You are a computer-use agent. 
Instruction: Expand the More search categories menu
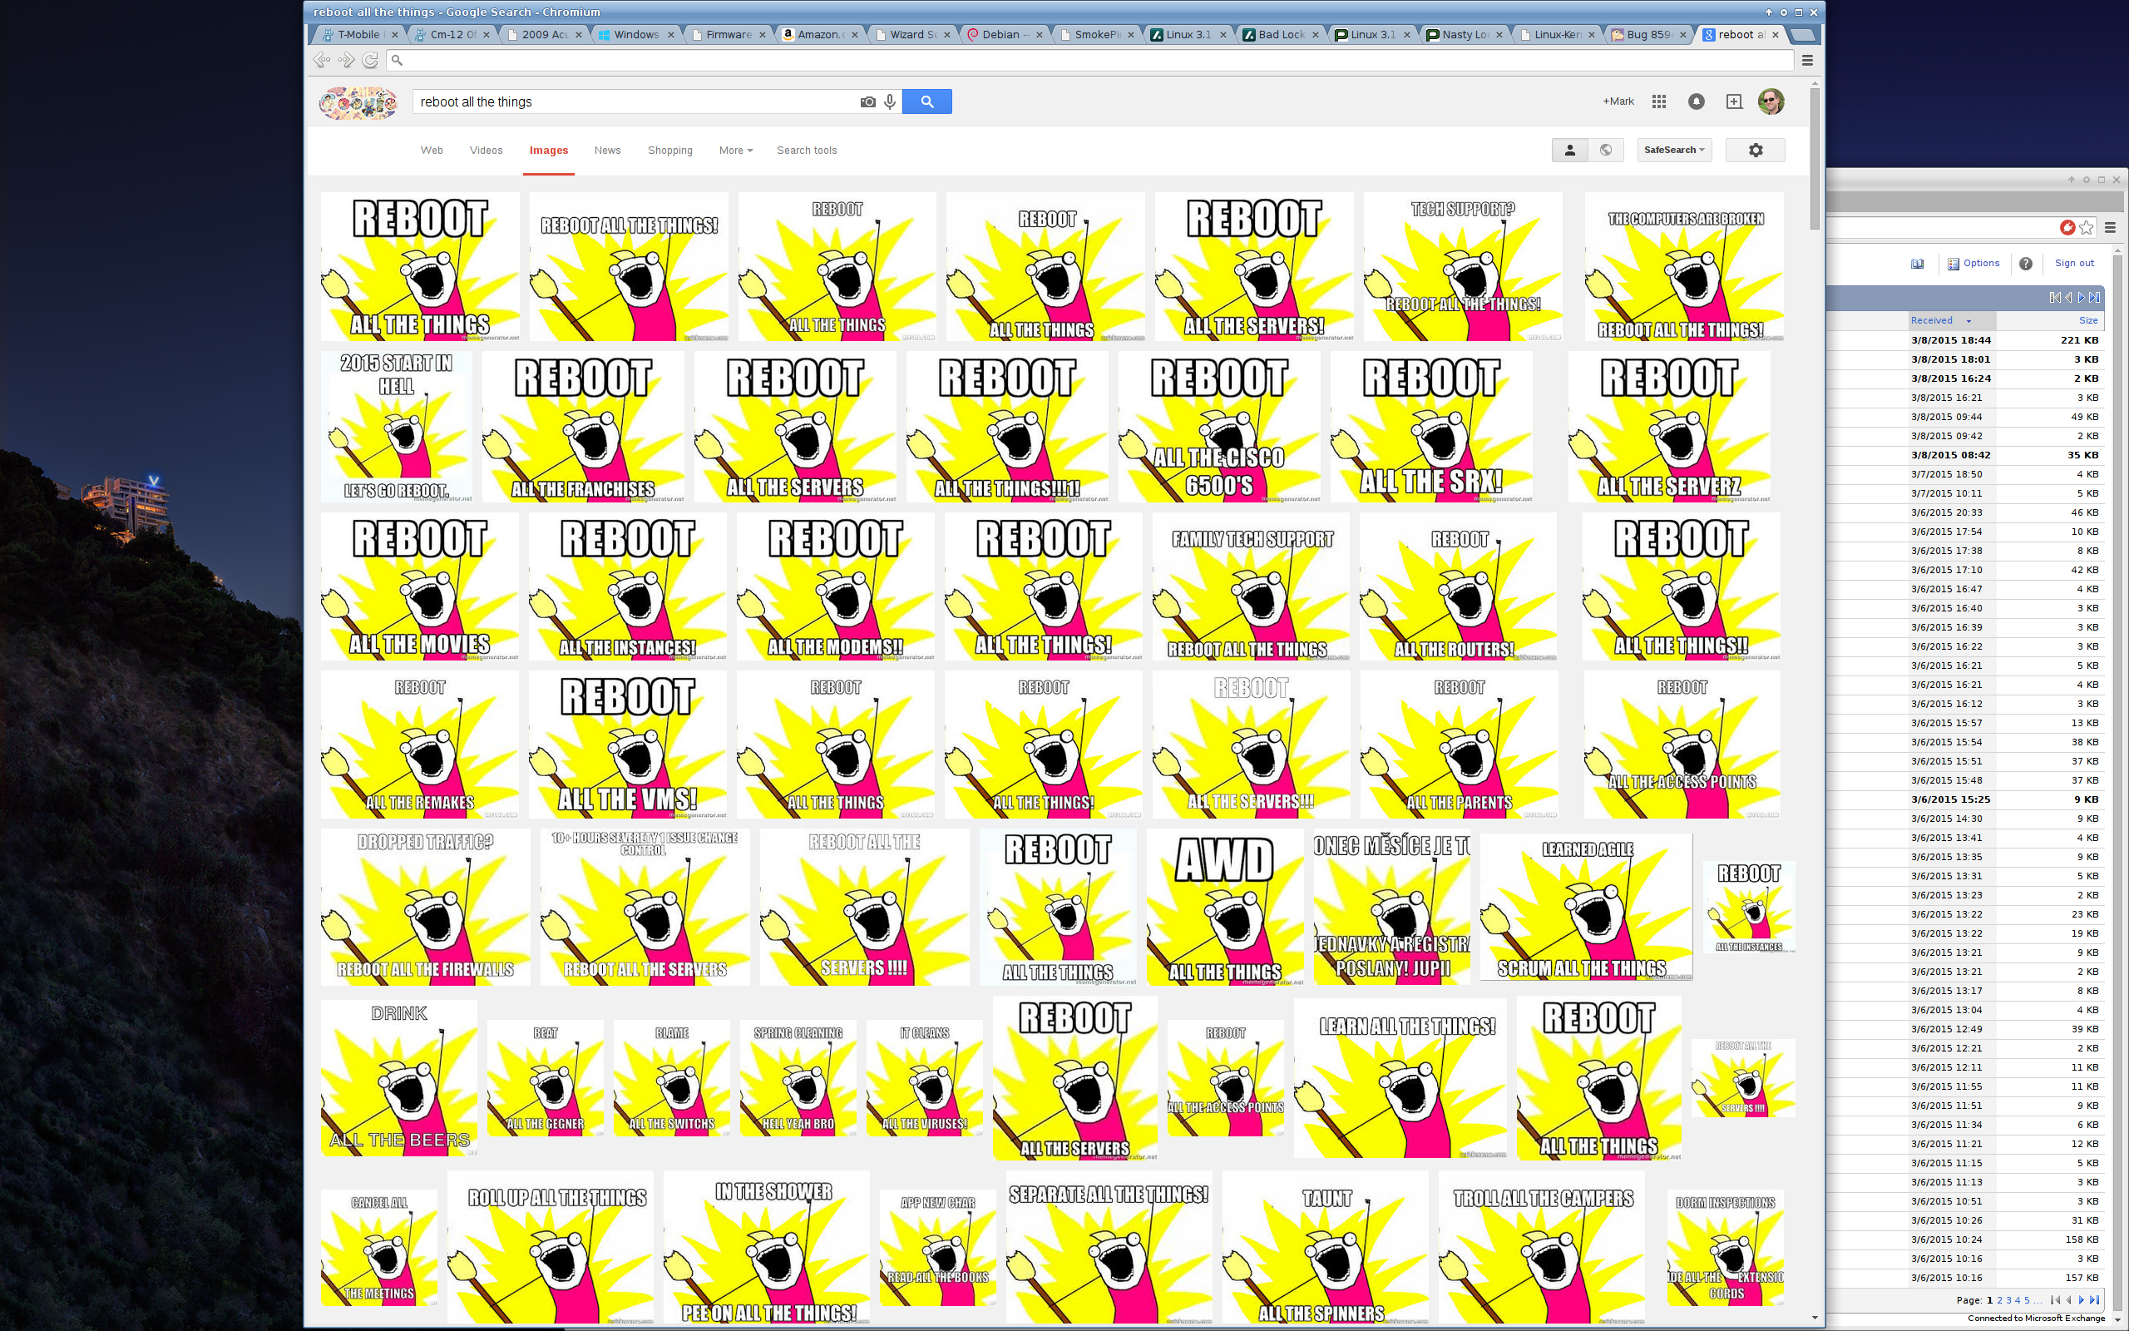tap(735, 151)
